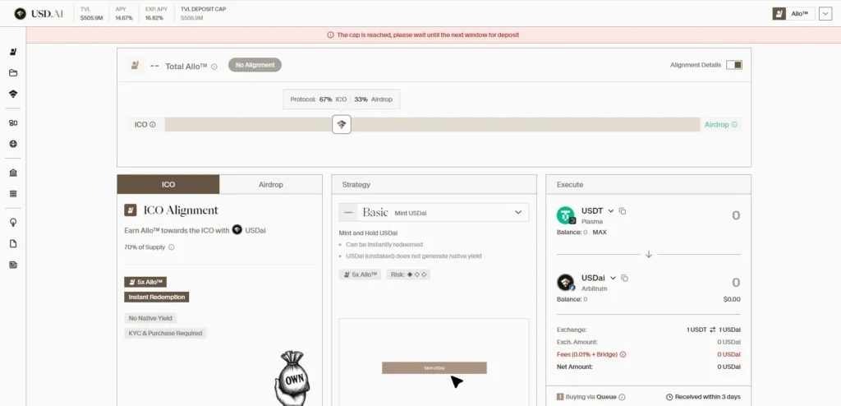
Task: Toggle the Alignment Details switch
Action: click(733, 65)
